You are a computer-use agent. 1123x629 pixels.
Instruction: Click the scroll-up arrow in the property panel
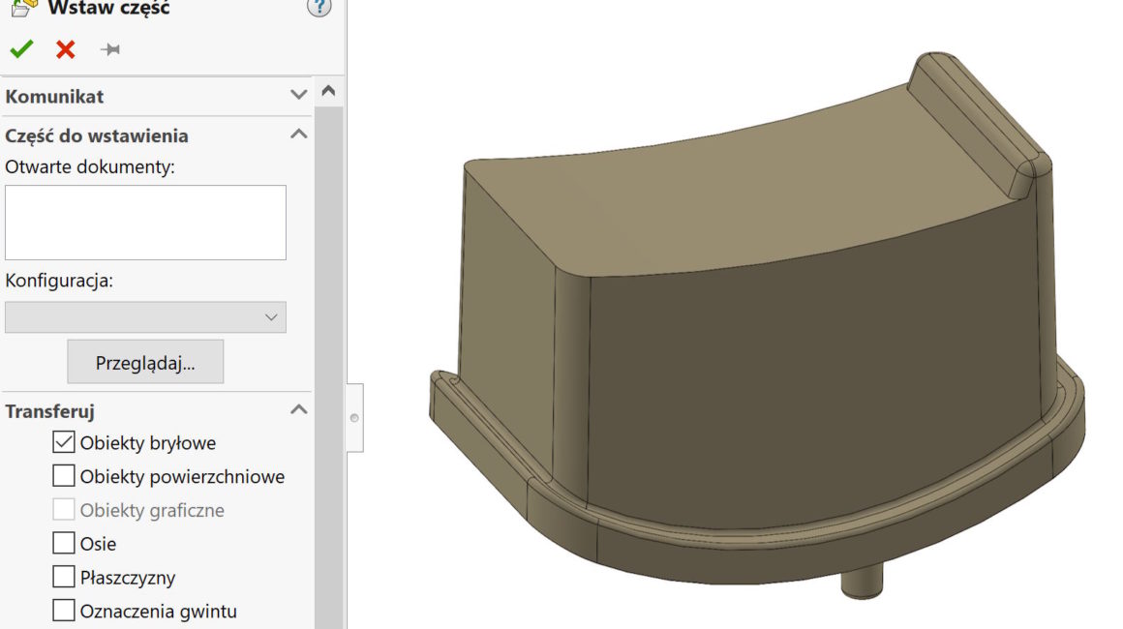click(x=328, y=92)
